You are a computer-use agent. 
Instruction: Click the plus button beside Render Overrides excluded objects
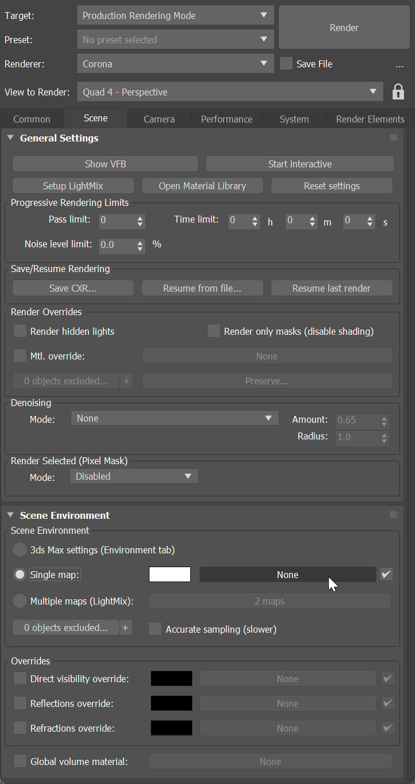pyautogui.click(x=126, y=381)
